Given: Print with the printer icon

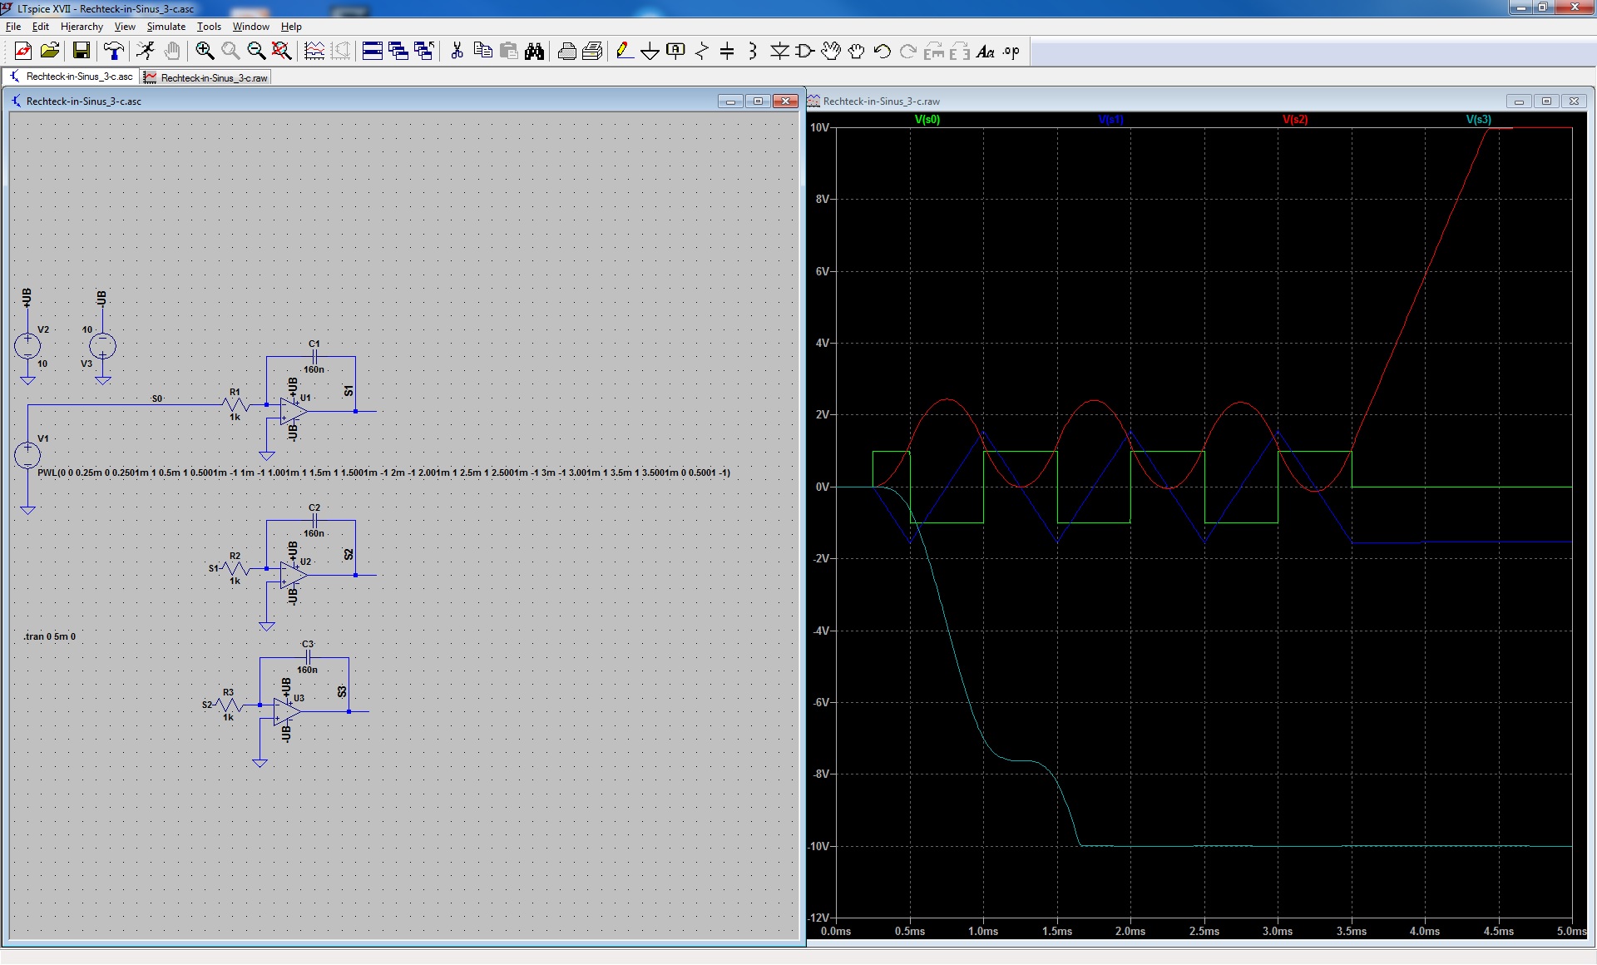Looking at the screenshot, I should pyautogui.click(x=567, y=52).
